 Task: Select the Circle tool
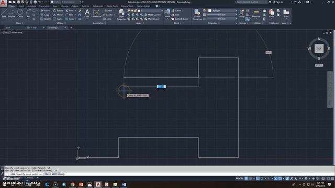coord(20,13)
